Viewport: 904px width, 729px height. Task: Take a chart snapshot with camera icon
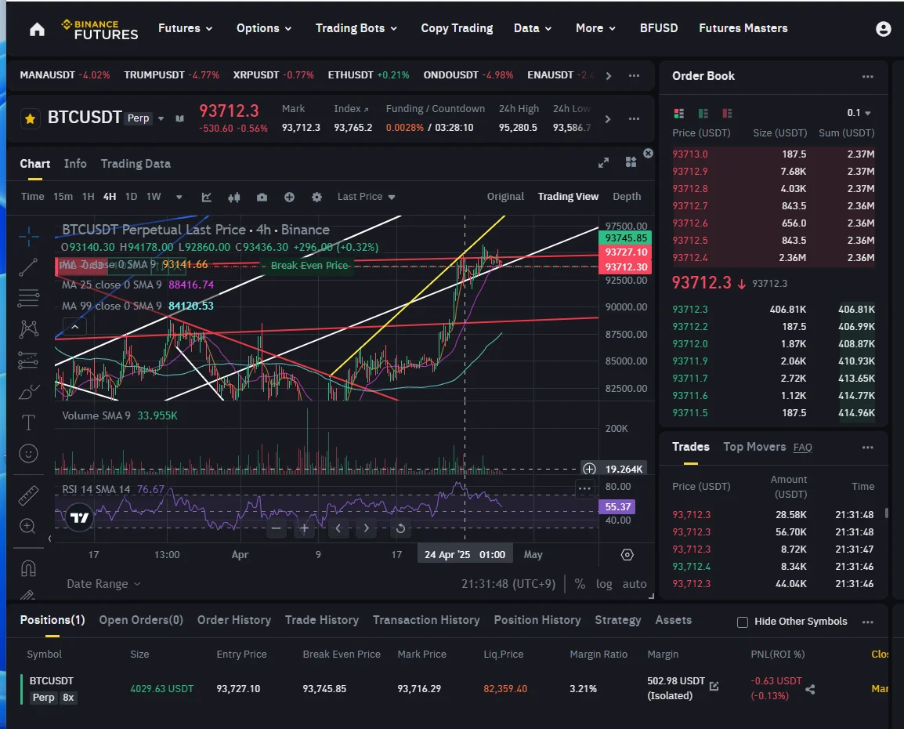pos(262,198)
